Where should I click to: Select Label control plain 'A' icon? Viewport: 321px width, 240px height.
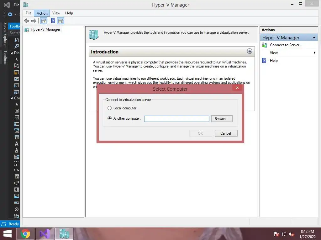click(x=17, y=144)
